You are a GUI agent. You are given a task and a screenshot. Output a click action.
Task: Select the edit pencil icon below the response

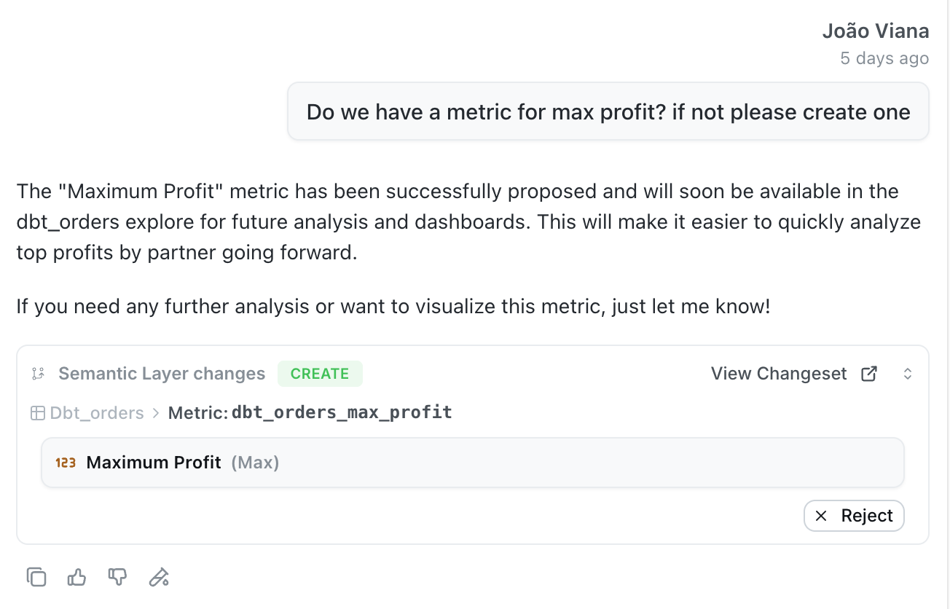pos(159,577)
